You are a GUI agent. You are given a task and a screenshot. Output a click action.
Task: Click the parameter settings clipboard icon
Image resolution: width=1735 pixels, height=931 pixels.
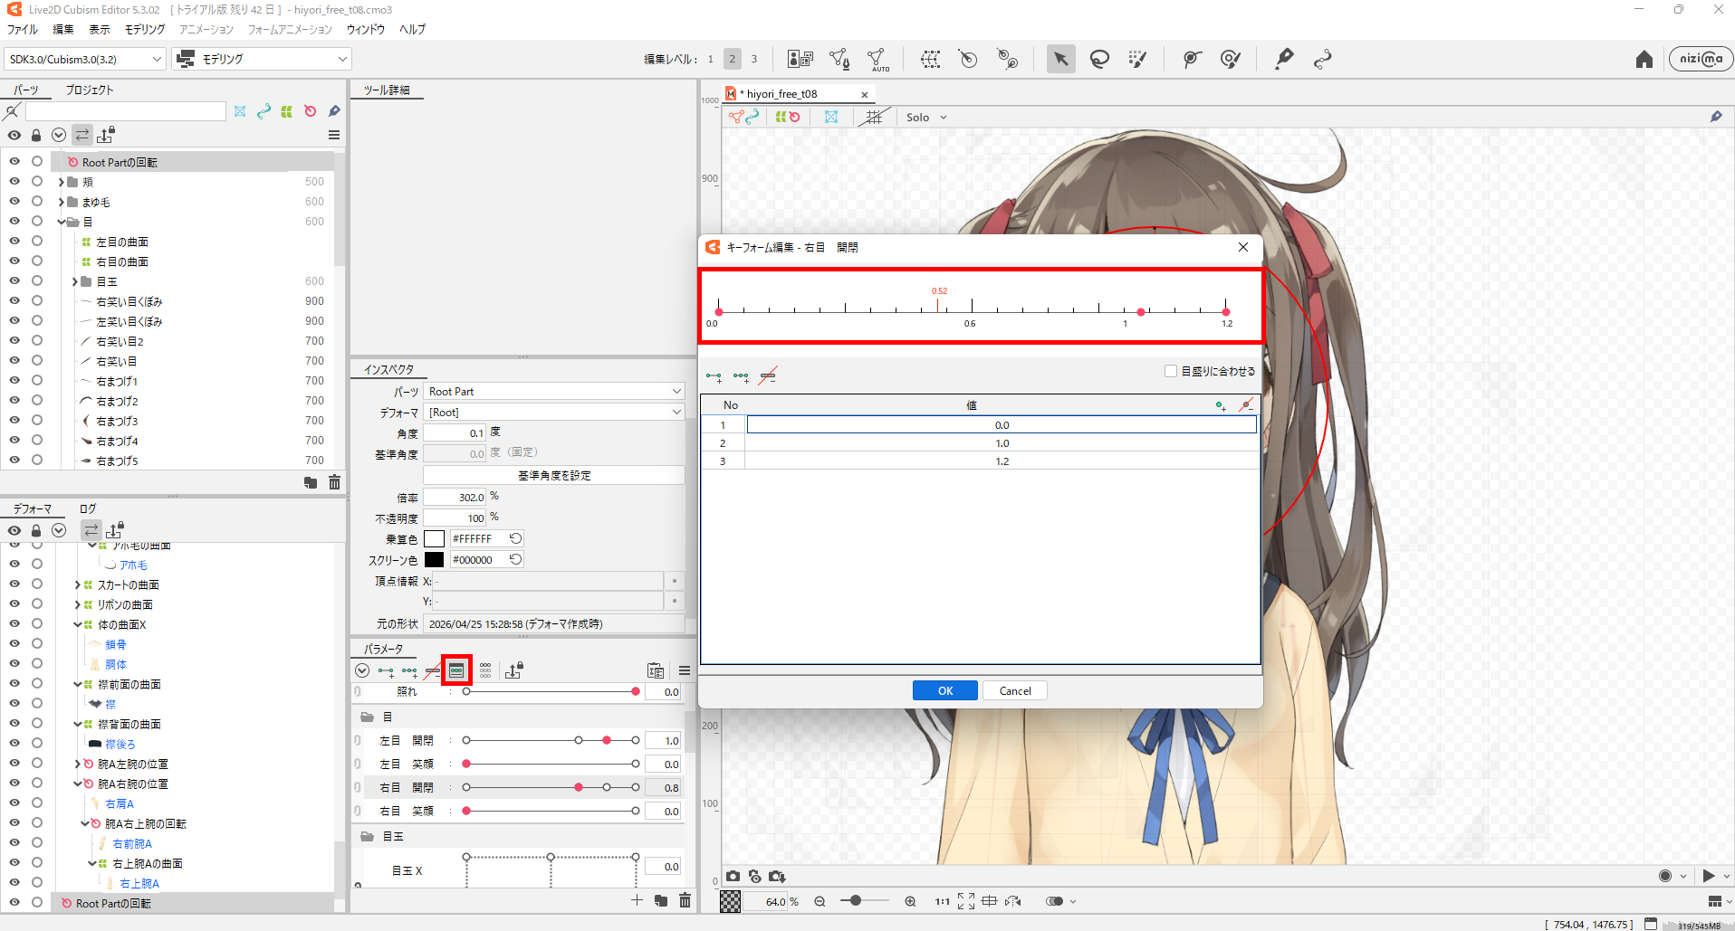tap(656, 670)
